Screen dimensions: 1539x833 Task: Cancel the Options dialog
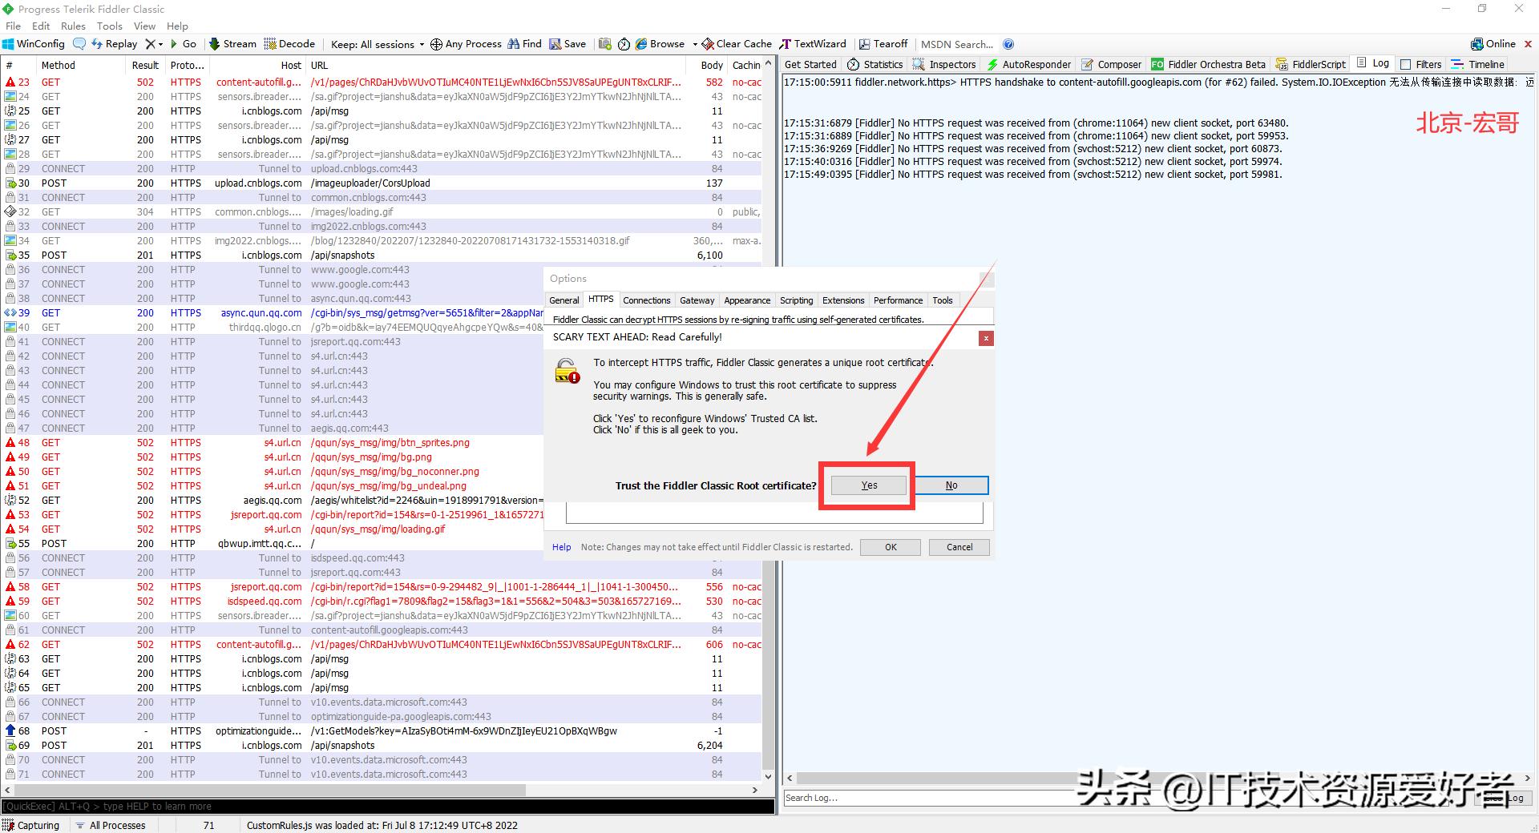tap(959, 547)
